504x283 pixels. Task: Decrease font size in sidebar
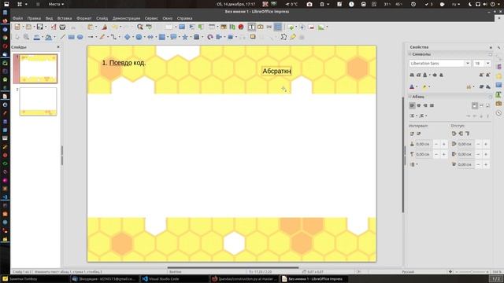click(488, 75)
